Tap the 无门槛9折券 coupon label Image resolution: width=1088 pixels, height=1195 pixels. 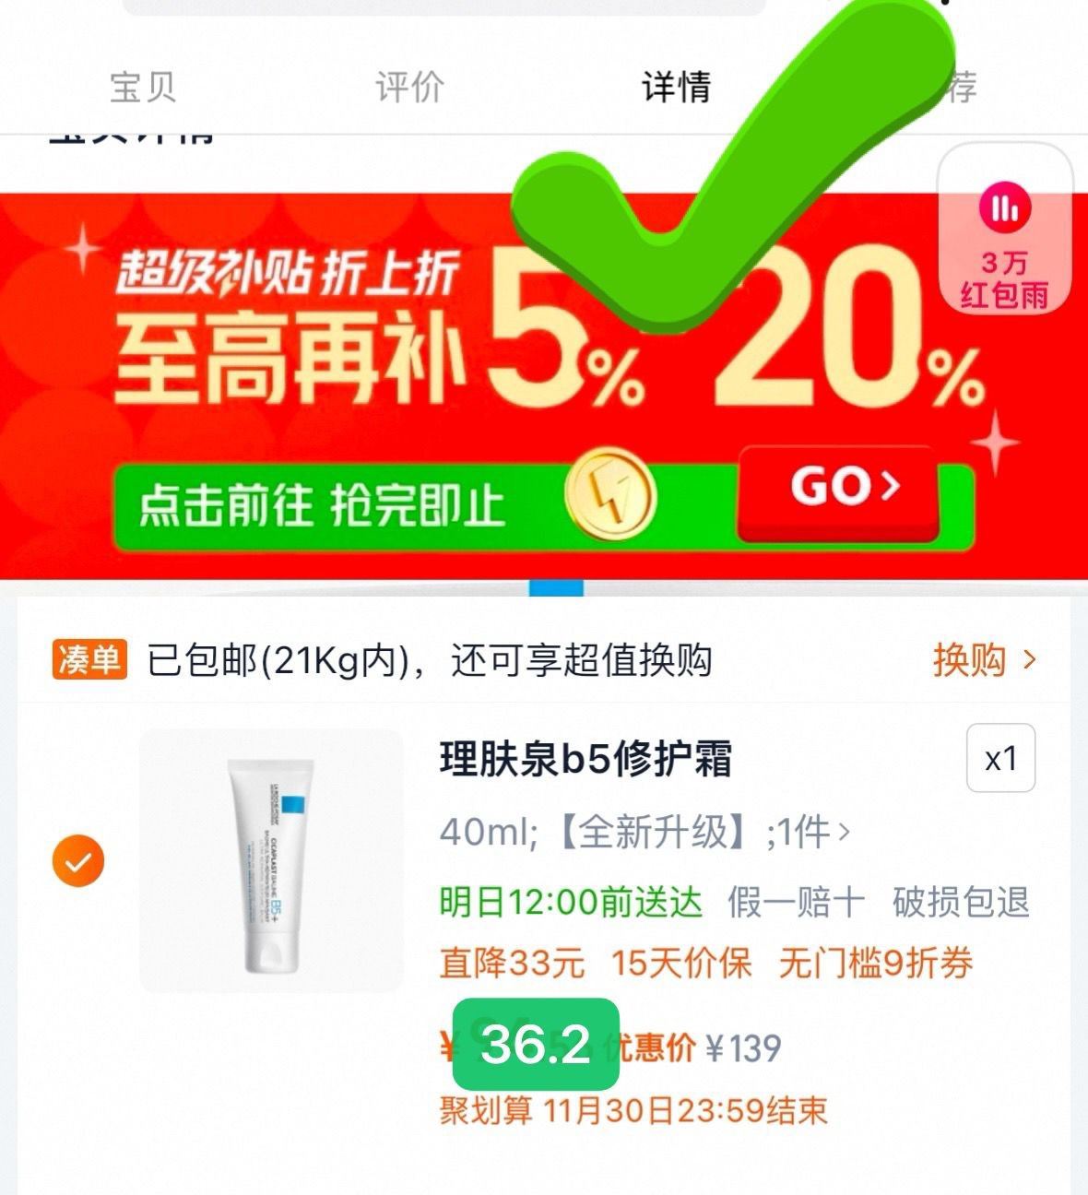pyautogui.click(x=876, y=963)
